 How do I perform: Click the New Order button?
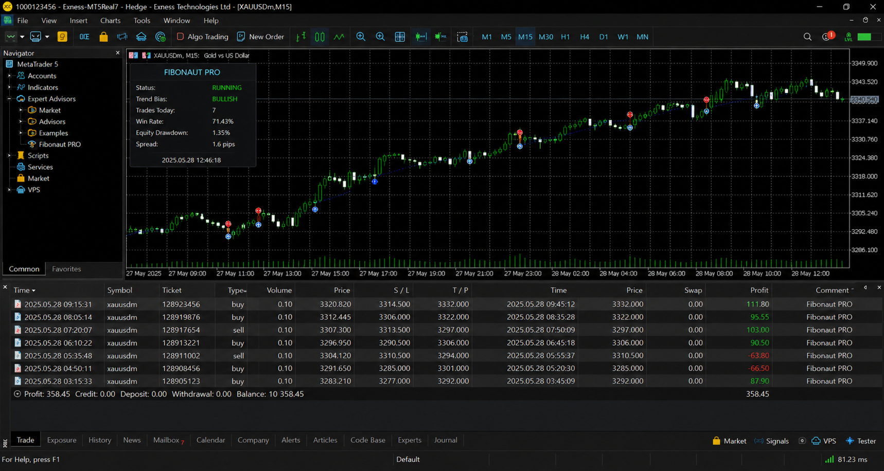[260, 37]
